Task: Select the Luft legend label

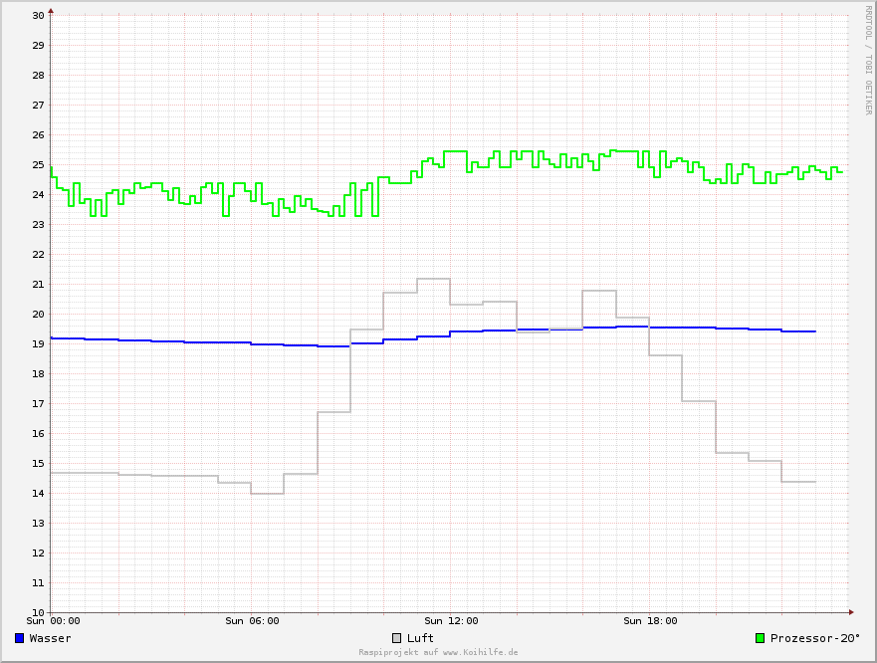Action: pos(420,638)
